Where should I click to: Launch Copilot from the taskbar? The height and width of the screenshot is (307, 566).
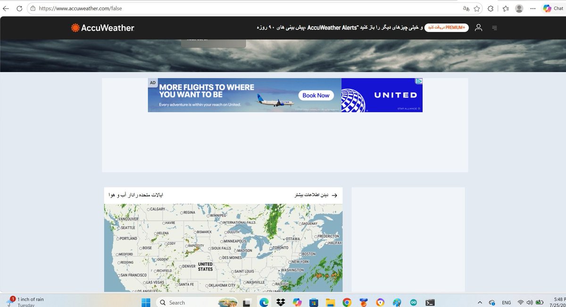click(x=297, y=302)
